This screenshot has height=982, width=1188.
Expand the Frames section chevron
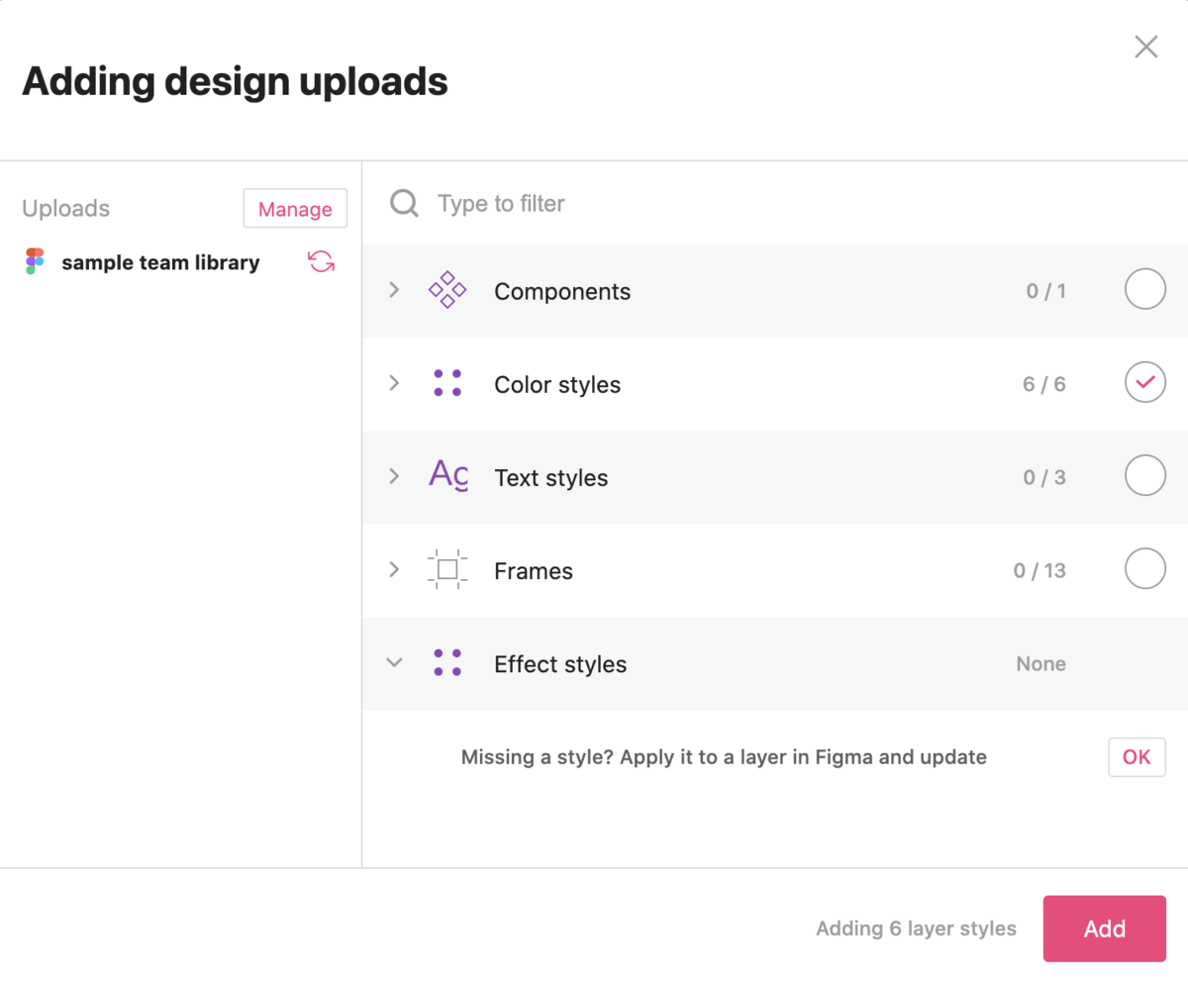[394, 569]
